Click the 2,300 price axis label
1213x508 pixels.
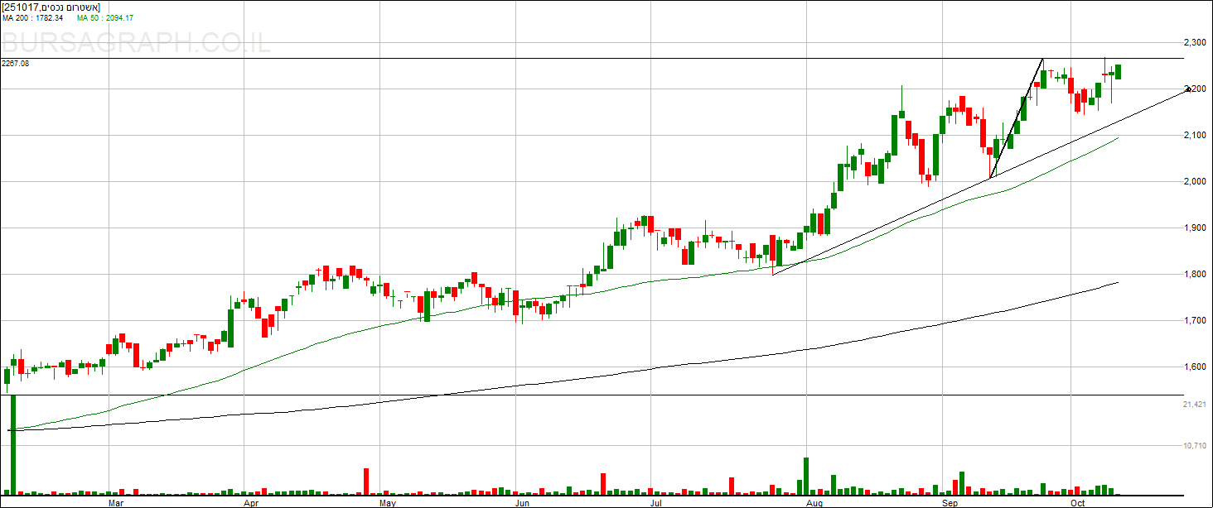(x=1194, y=42)
